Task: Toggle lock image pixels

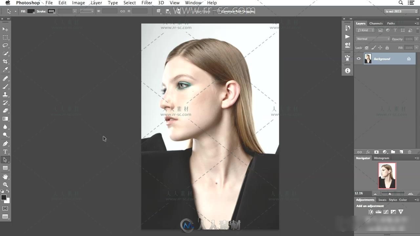Action: tap(373, 48)
